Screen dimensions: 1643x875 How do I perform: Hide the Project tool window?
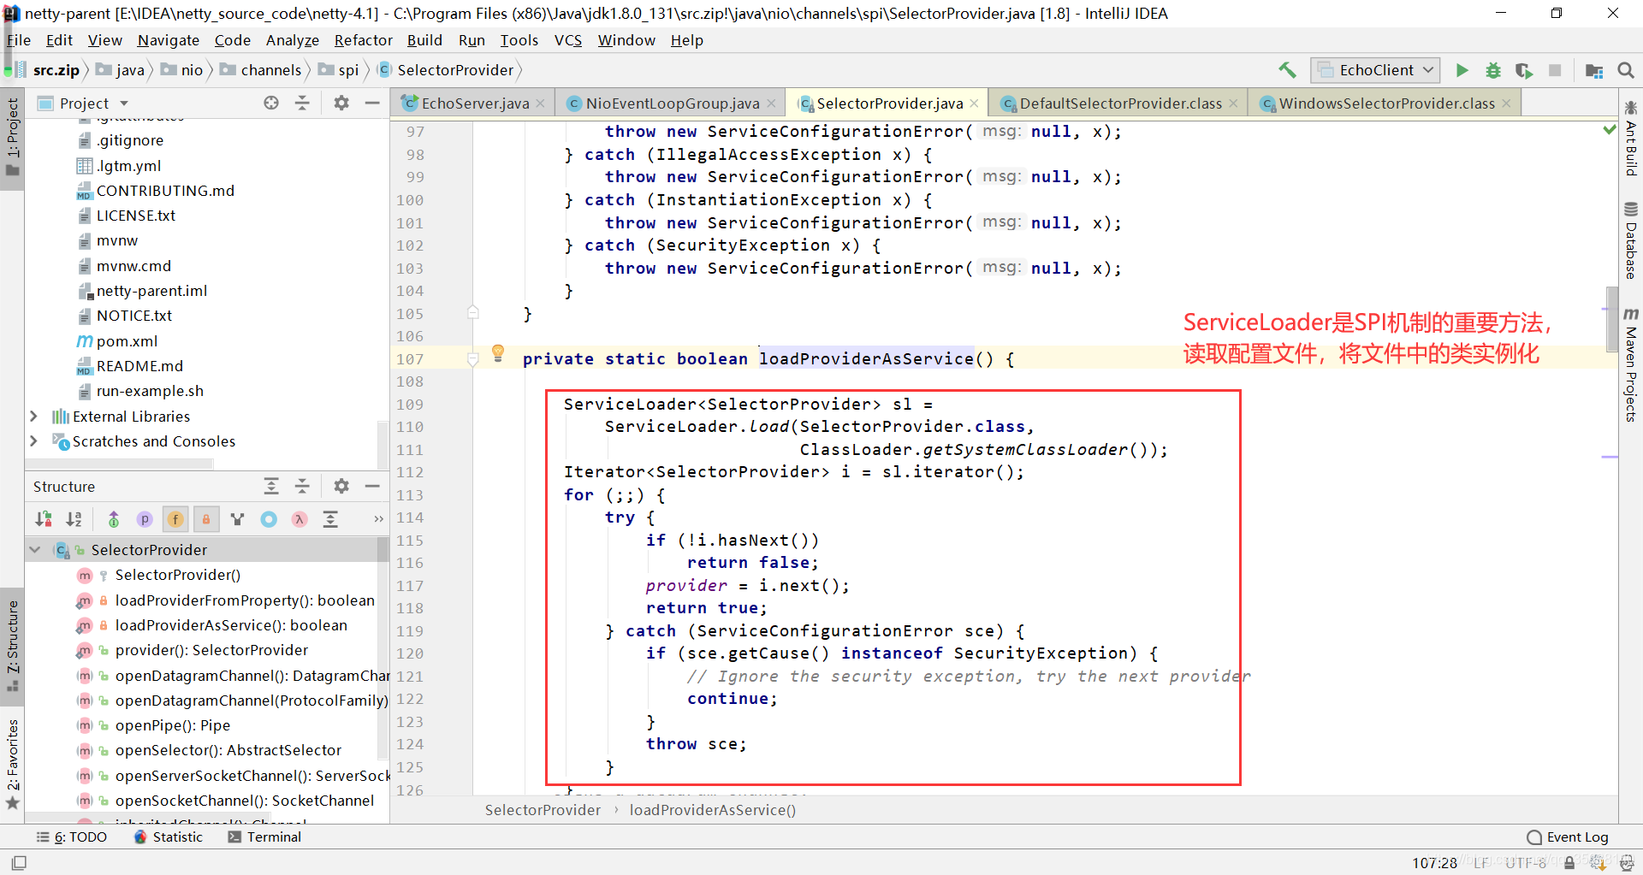click(372, 103)
